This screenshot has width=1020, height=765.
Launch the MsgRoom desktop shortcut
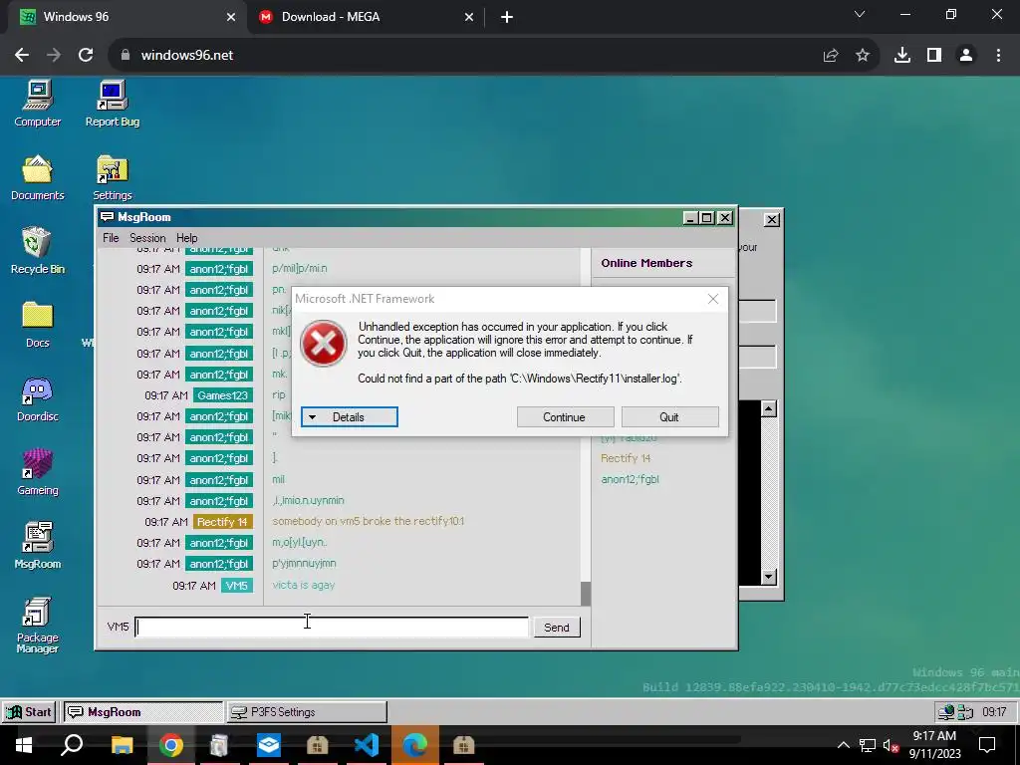click(37, 547)
